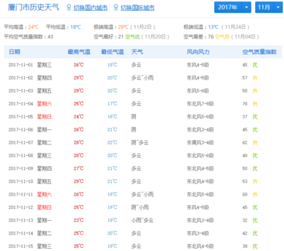
Task: Click the 厦门市历史天气 page title
Action: [x=34, y=7]
